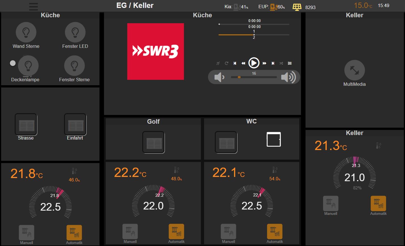
Task: Open the Einfahrt shutter control
Action: pos(75,125)
